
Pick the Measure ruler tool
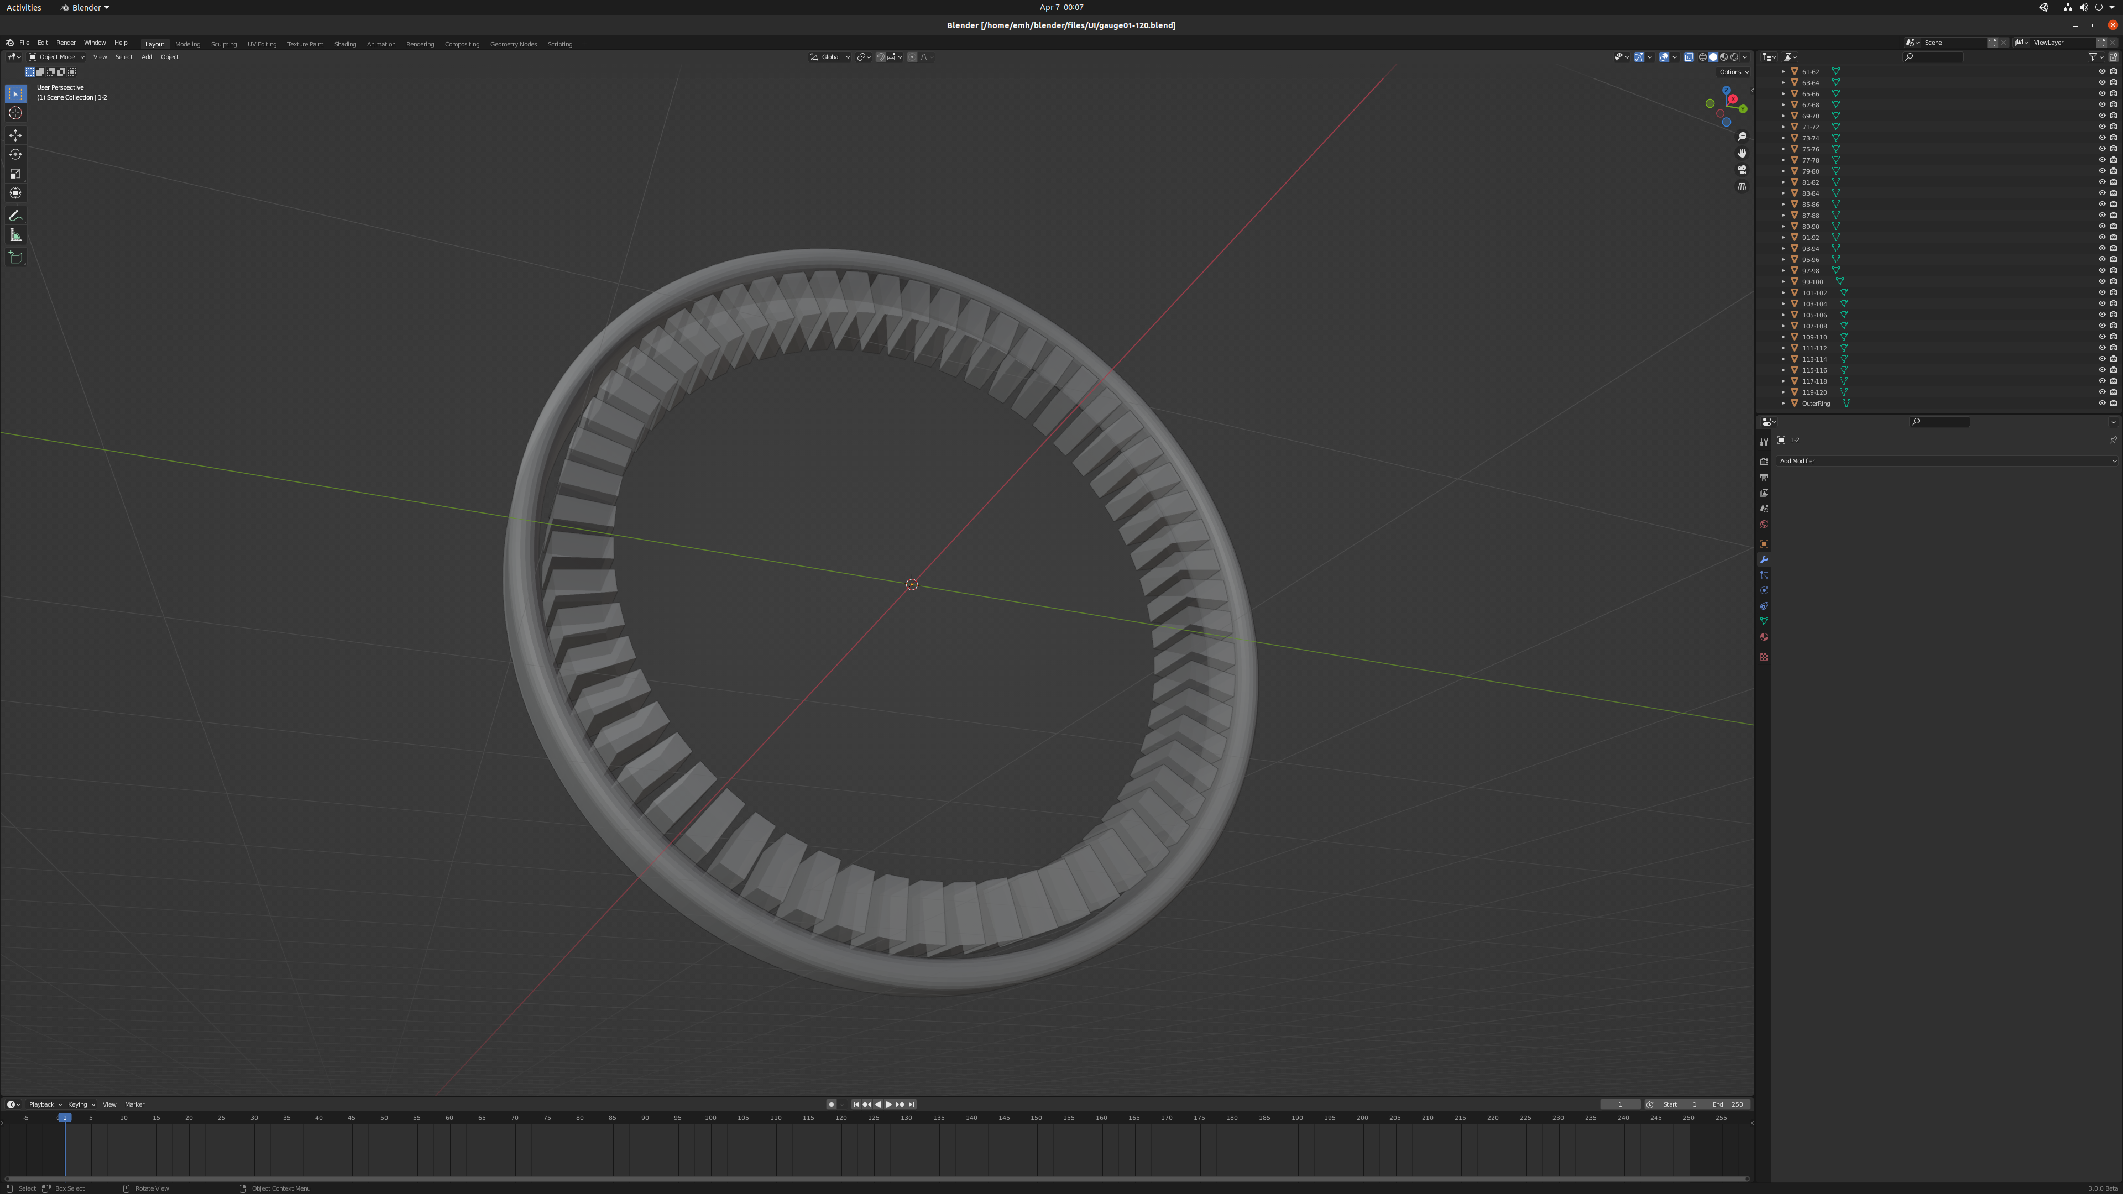click(15, 235)
